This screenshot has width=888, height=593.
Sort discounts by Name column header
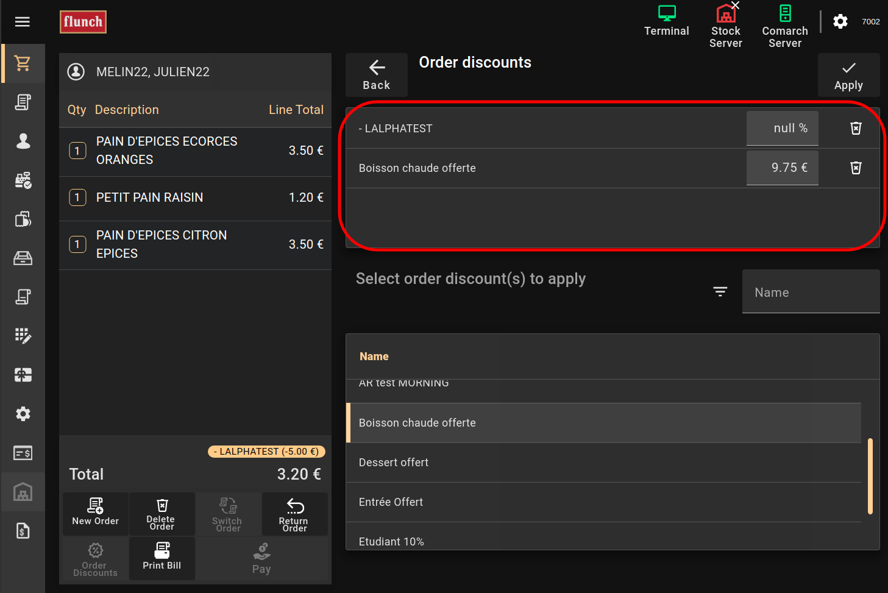click(374, 357)
